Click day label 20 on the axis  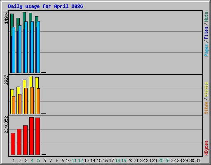[x=130, y=160]
